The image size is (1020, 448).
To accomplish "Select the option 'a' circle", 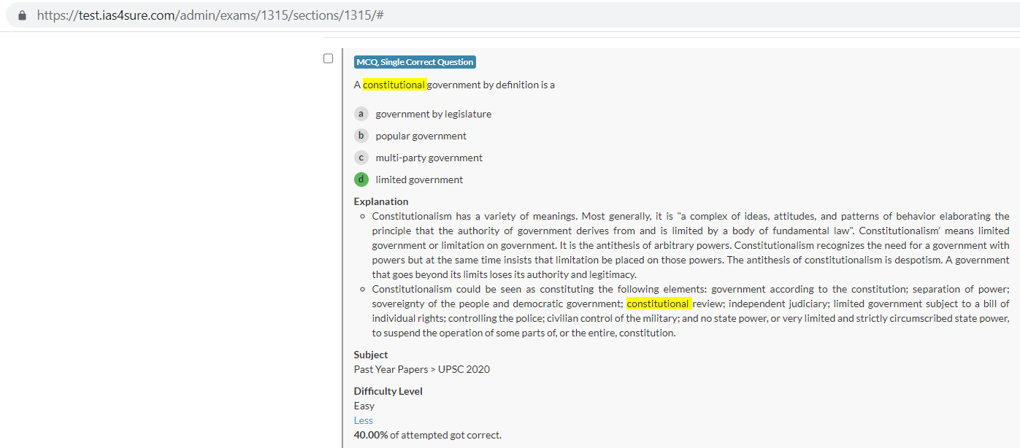I will pos(361,114).
